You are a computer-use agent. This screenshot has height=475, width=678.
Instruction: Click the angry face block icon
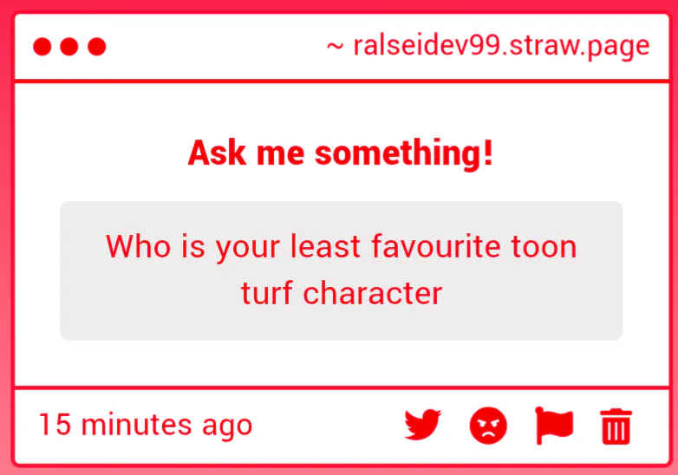point(488,426)
